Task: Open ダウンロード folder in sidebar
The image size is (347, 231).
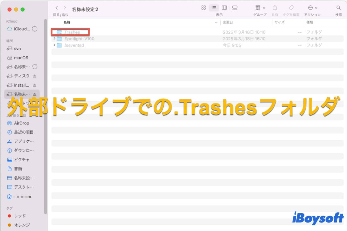Action: coord(24,150)
